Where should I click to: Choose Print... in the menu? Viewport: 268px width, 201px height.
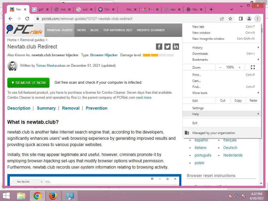click(x=221, y=75)
